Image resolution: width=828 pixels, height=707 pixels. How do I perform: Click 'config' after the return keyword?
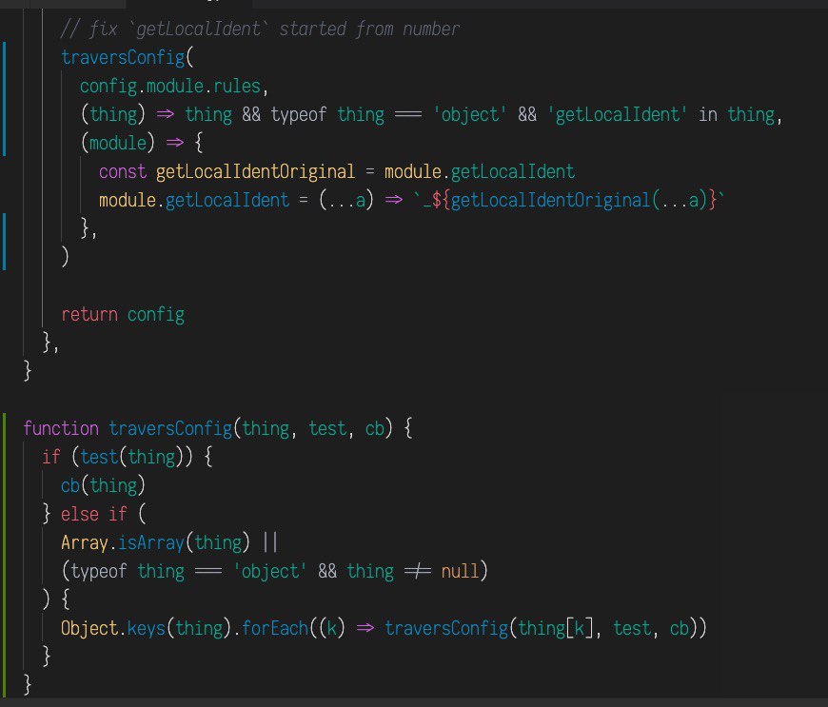pyautogui.click(x=156, y=315)
